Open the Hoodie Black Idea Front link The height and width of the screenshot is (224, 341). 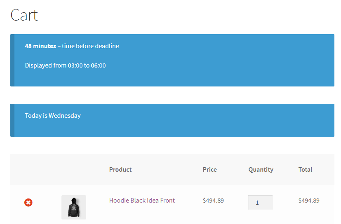coord(142,201)
